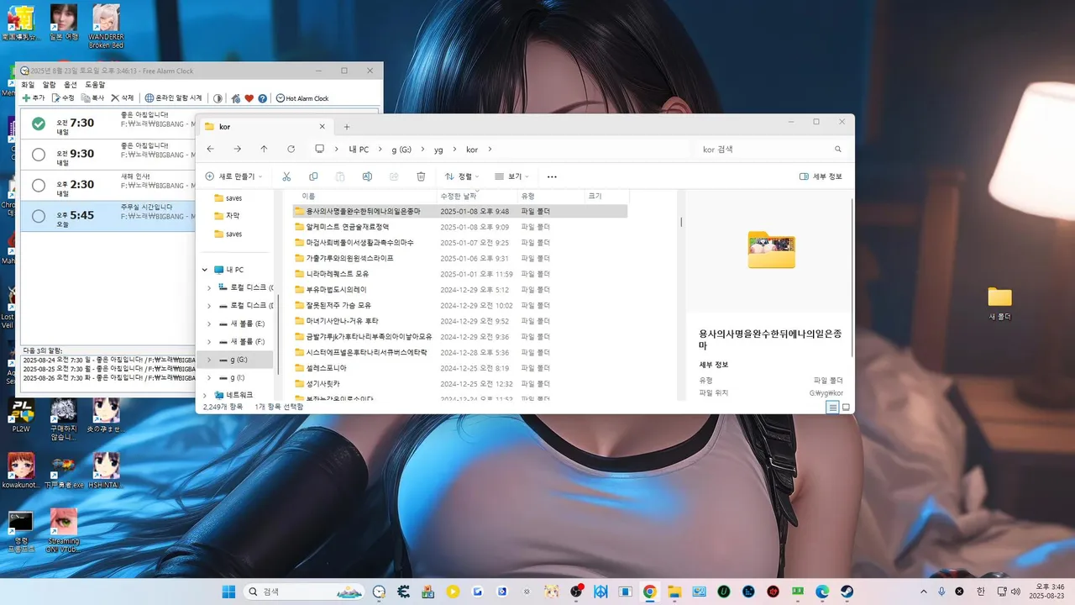1075x605 pixels.
Task: Go forward in File Explorer
Action: tap(238, 149)
